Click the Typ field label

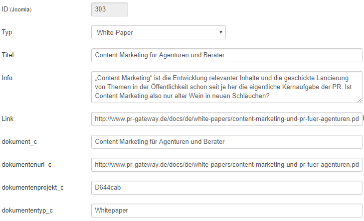click(x=7, y=32)
